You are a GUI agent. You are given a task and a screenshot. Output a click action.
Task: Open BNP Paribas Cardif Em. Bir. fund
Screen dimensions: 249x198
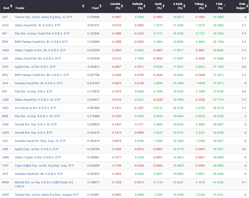[42, 75]
